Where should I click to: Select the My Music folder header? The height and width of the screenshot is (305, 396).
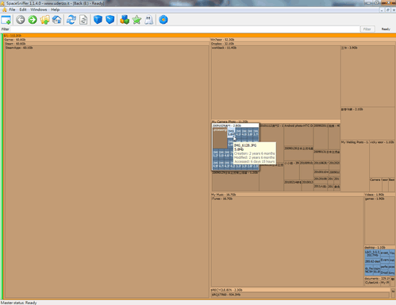(x=287, y=195)
